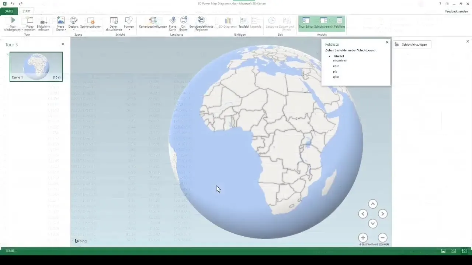This screenshot has height=265, width=472.
Task: Click the first status bar view icon
Action: (443, 251)
